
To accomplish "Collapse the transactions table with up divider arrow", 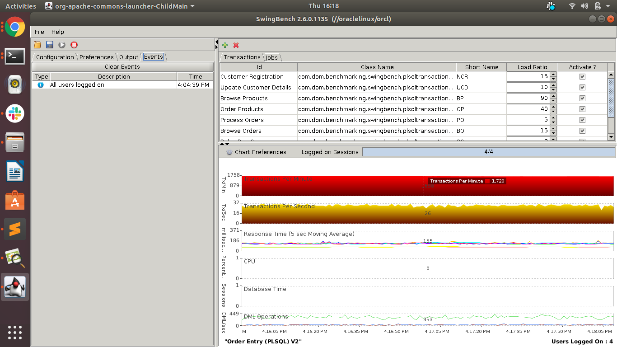I will [222, 144].
